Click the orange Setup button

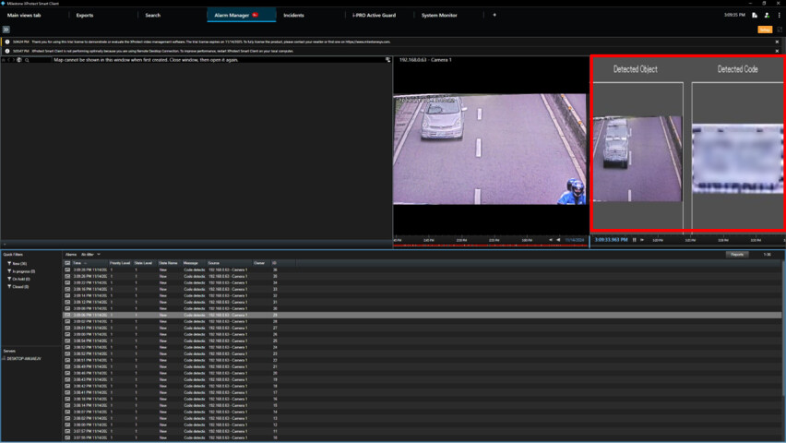tap(765, 30)
